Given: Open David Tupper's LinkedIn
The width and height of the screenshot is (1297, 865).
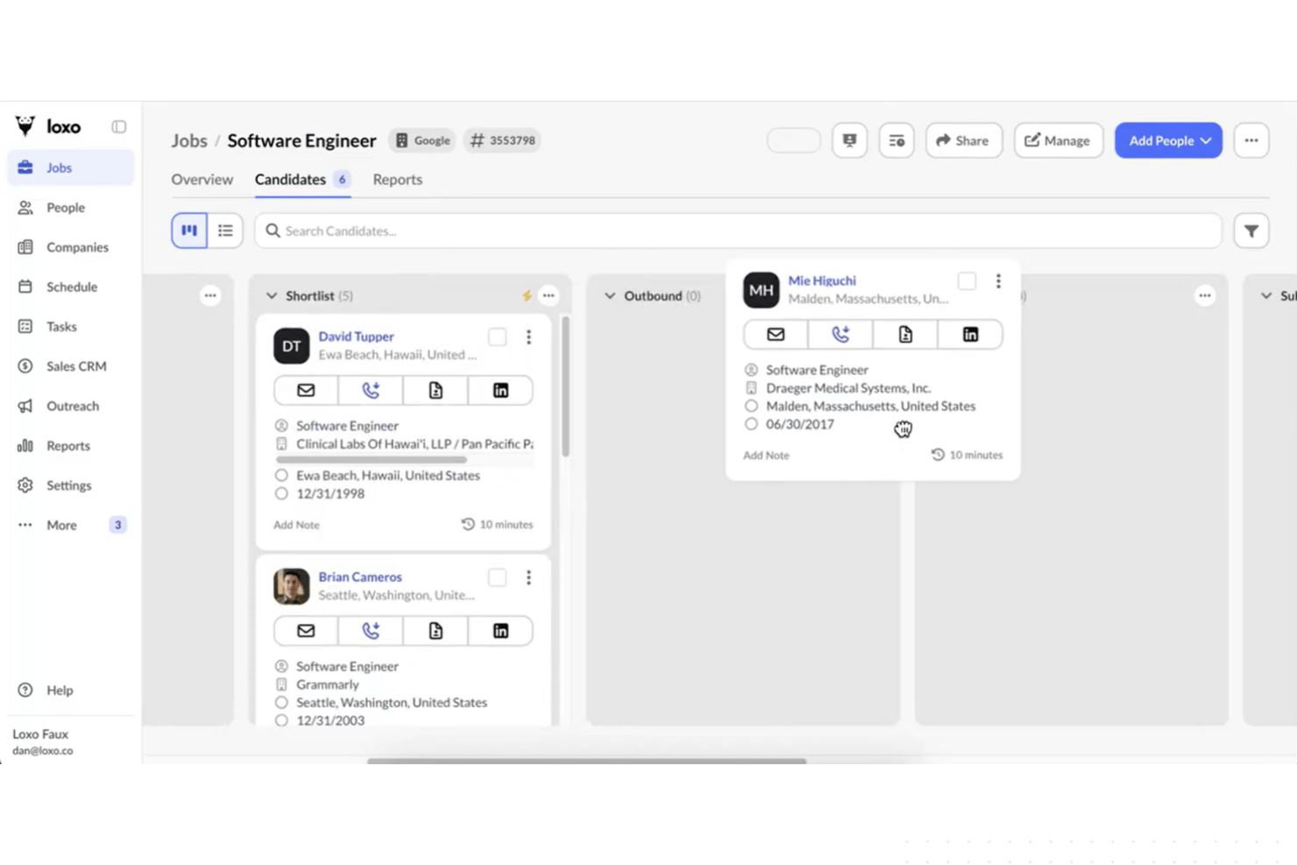Looking at the screenshot, I should pyautogui.click(x=500, y=390).
